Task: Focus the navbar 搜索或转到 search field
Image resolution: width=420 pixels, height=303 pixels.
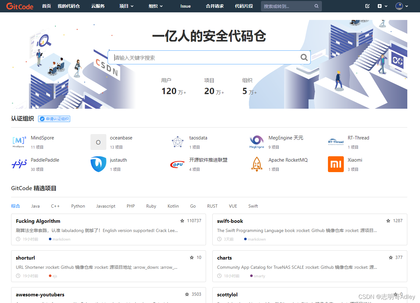Action: [x=291, y=6]
